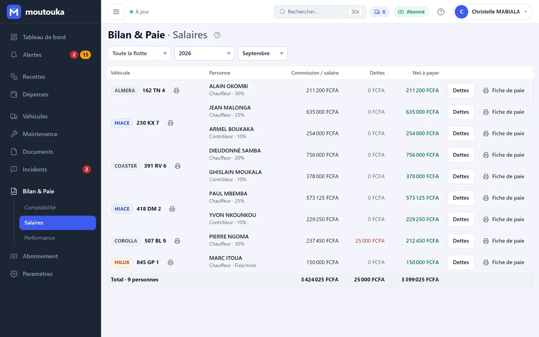Click the 25 000 FCFA debt for PIERRE NGOMA
The image size is (539, 337).
pyautogui.click(x=370, y=241)
